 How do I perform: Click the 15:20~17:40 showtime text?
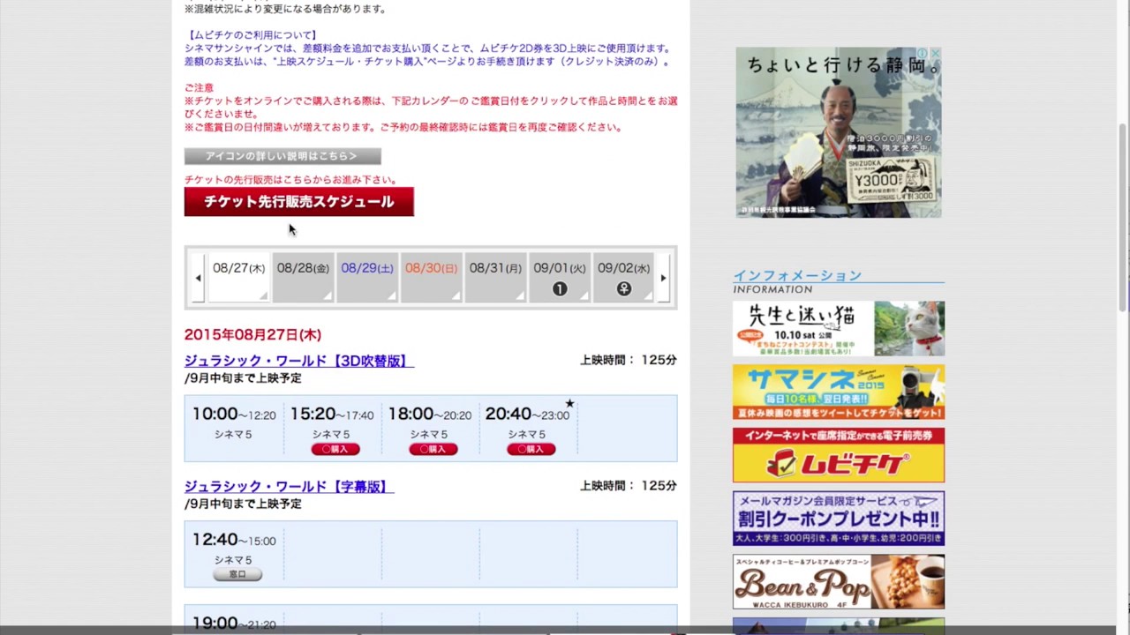pos(332,414)
